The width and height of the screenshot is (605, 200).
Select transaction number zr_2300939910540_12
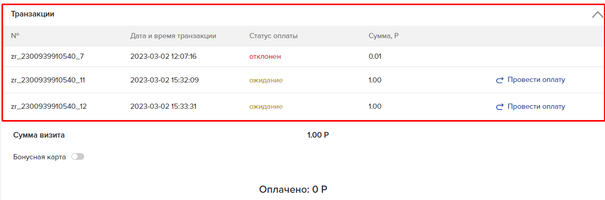pyautogui.click(x=49, y=107)
